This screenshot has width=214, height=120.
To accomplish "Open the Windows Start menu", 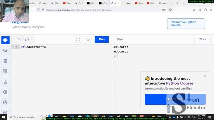I will coord(3,117).
